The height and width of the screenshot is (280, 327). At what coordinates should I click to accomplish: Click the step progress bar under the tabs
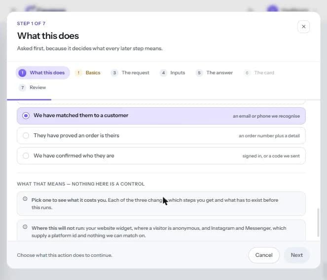(164, 99)
